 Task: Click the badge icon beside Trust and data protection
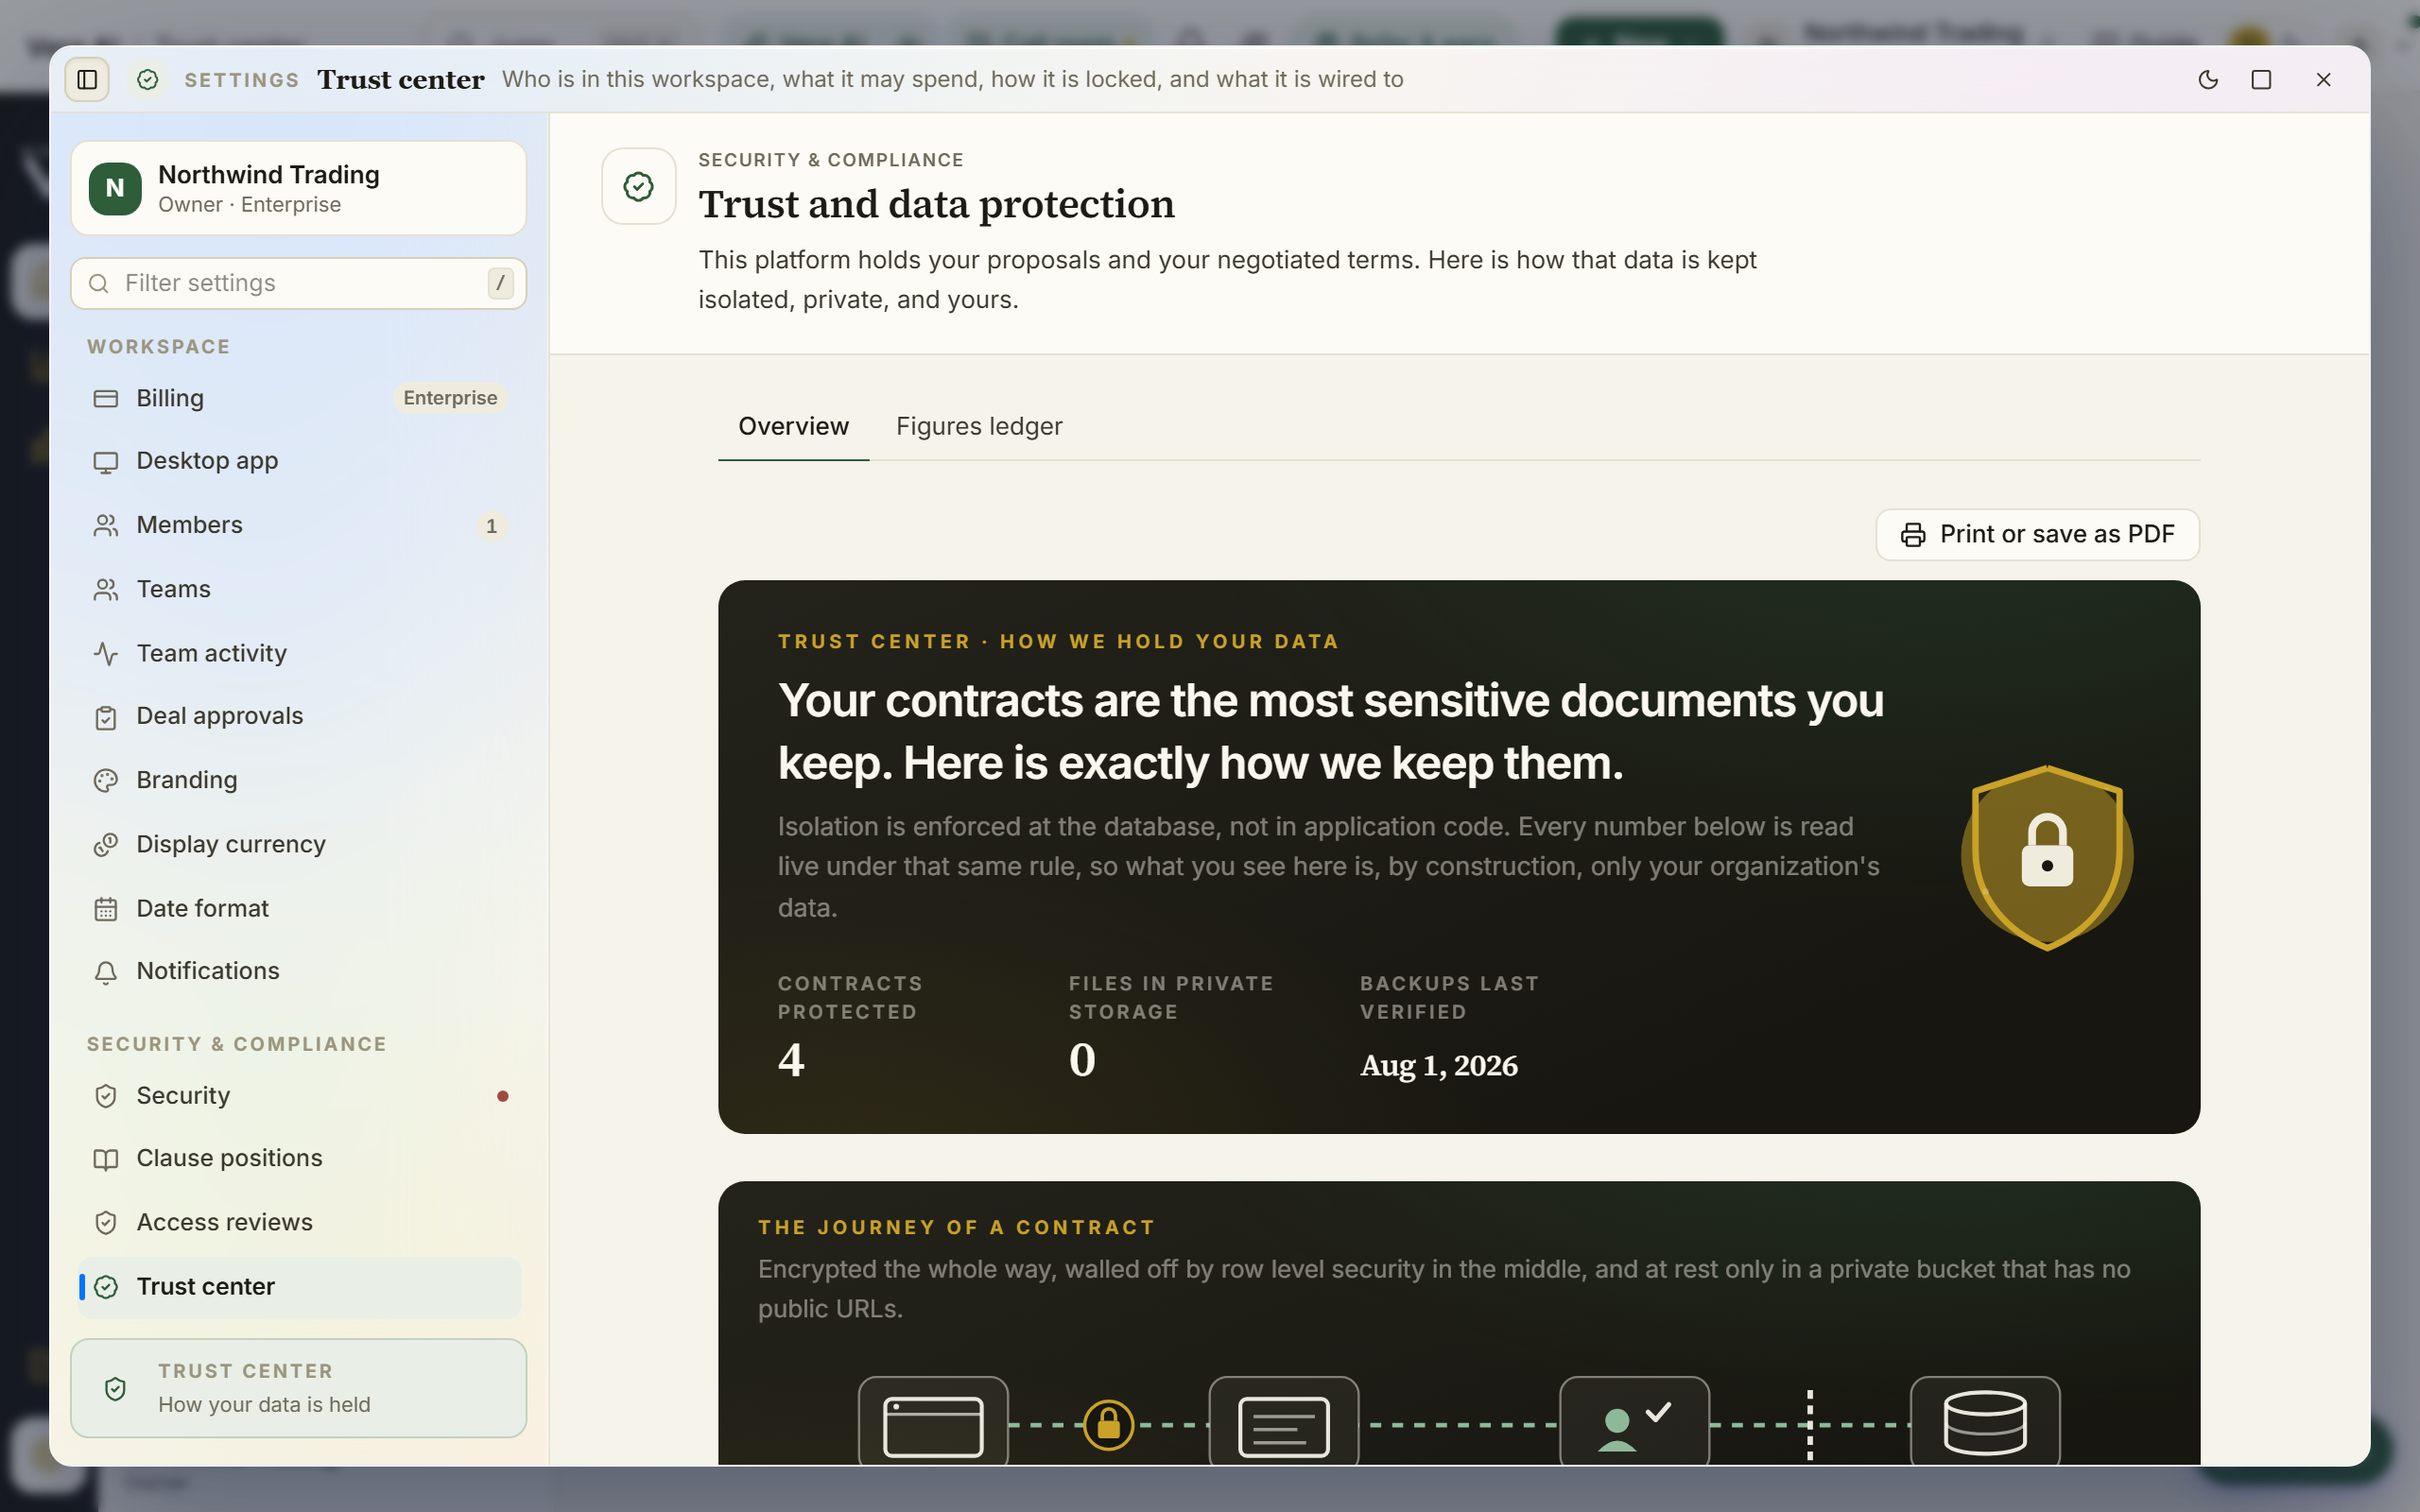click(x=639, y=186)
